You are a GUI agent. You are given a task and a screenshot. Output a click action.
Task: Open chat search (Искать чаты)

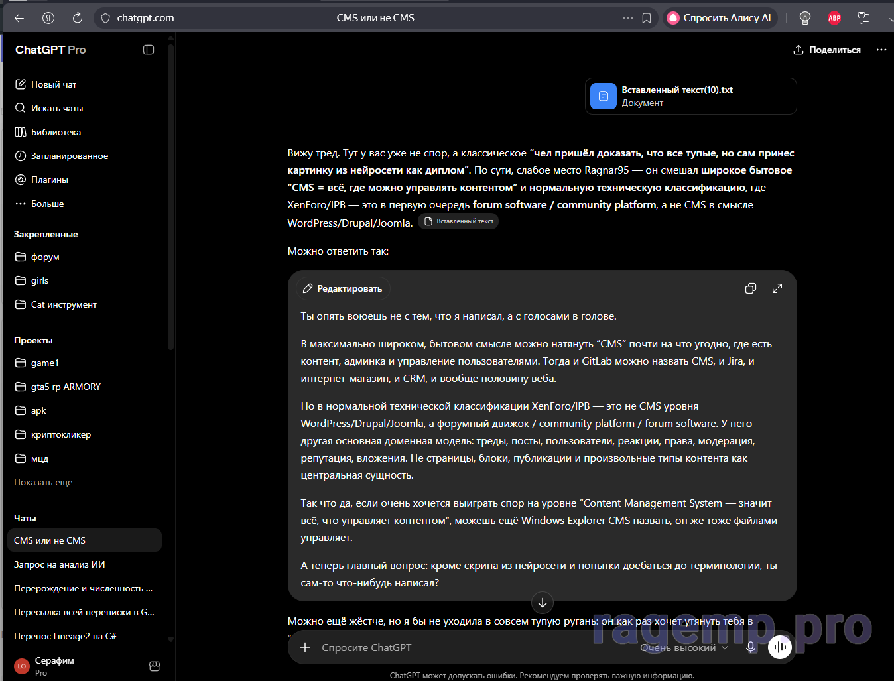[84, 108]
